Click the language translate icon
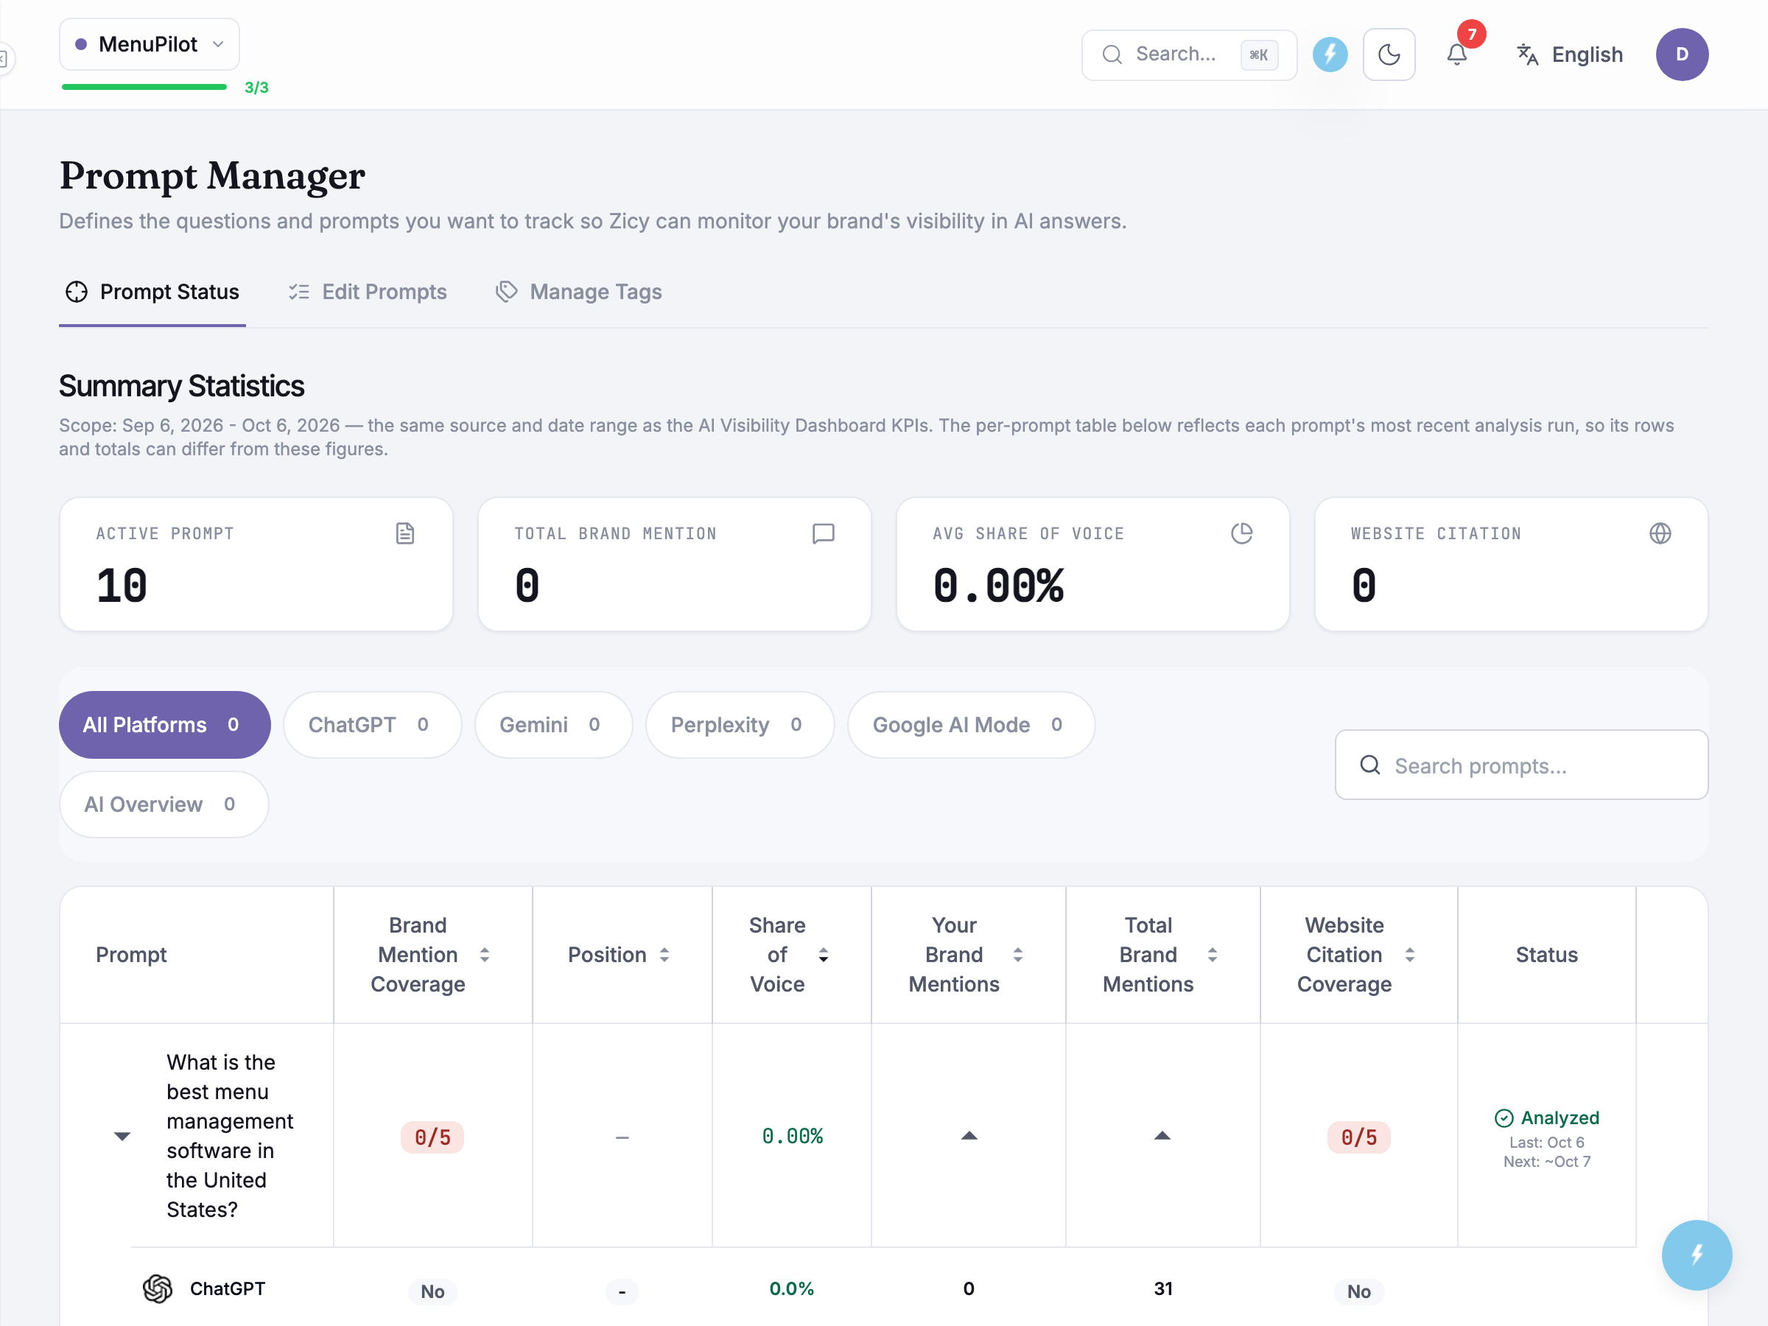The height and width of the screenshot is (1326, 1768). [x=1527, y=55]
